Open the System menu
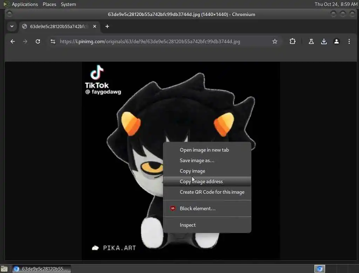This screenshot has width=359, height=273. [x=68, y=4]
